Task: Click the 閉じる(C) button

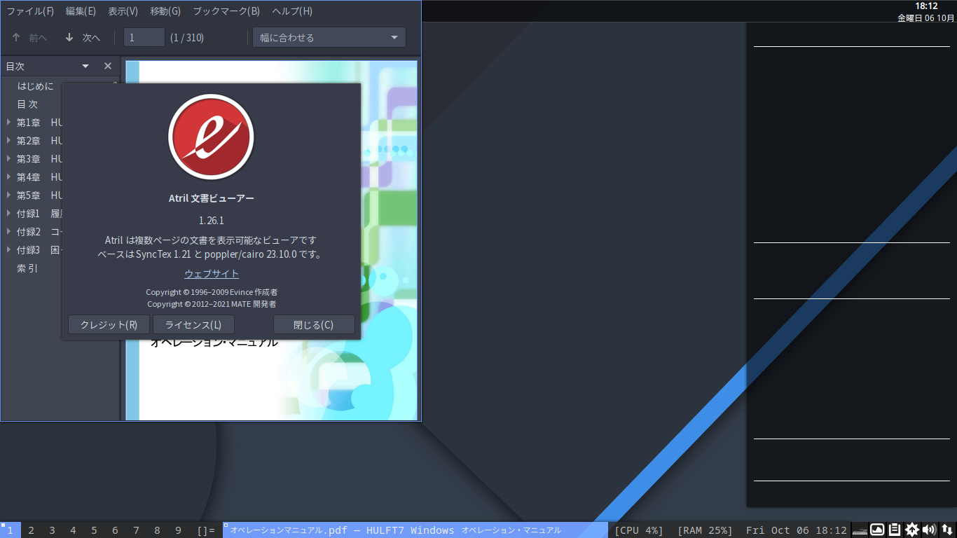Action: click(314, 325)
